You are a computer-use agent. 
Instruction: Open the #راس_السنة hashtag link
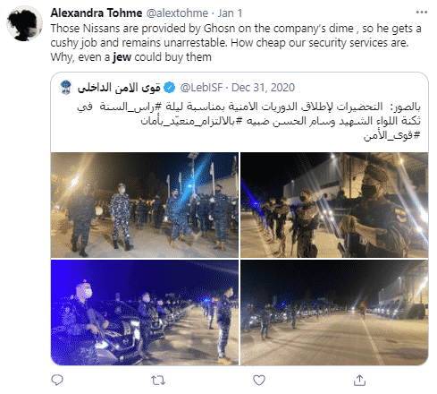(x=130, y=107)
